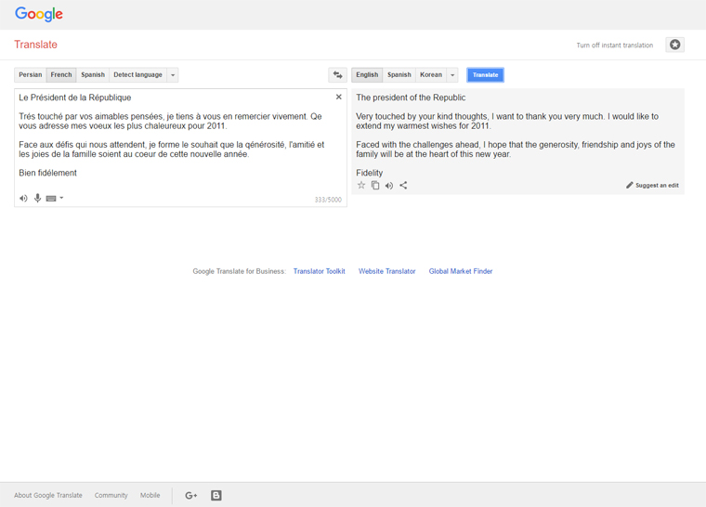Clear the source text with X
This screenshot has height=507, width=706.
[x=338, y=97]
